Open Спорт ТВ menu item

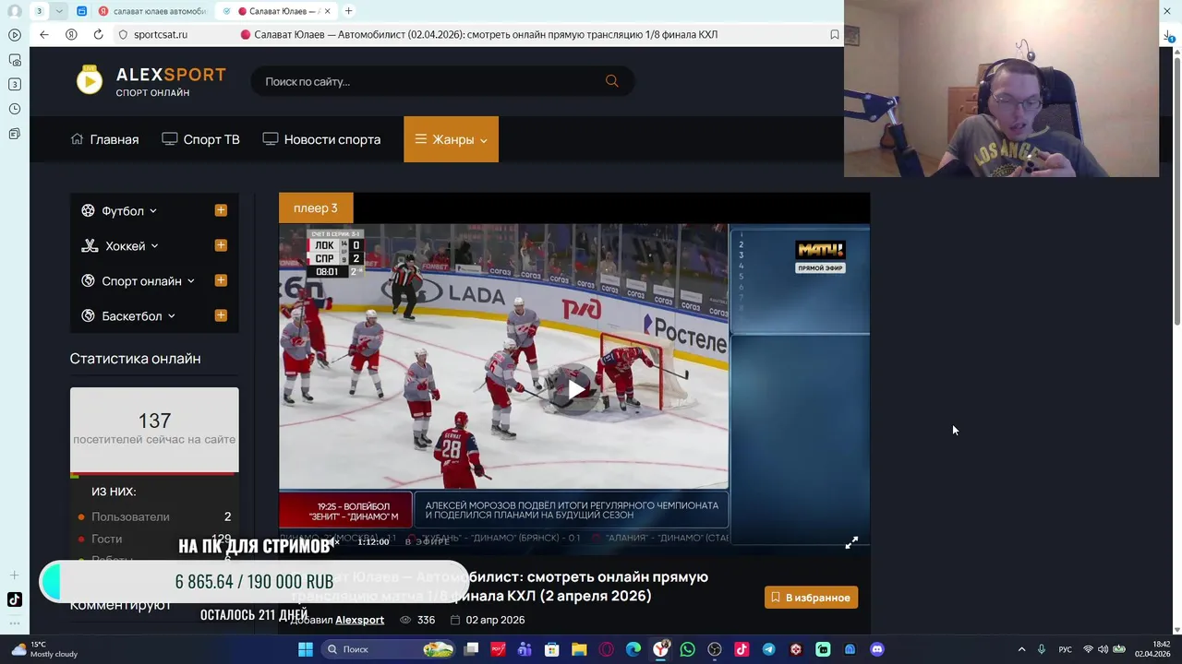tap(200, 139)
